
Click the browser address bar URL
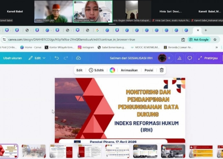[x=72, y=39]
